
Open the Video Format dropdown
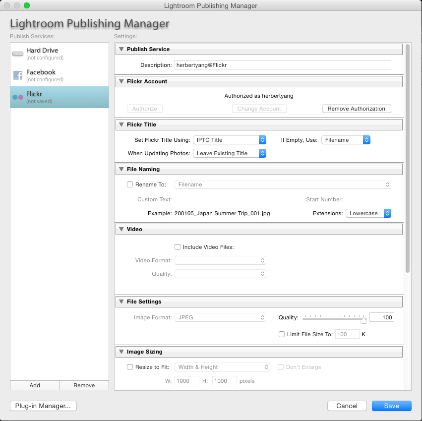(220, 260)
